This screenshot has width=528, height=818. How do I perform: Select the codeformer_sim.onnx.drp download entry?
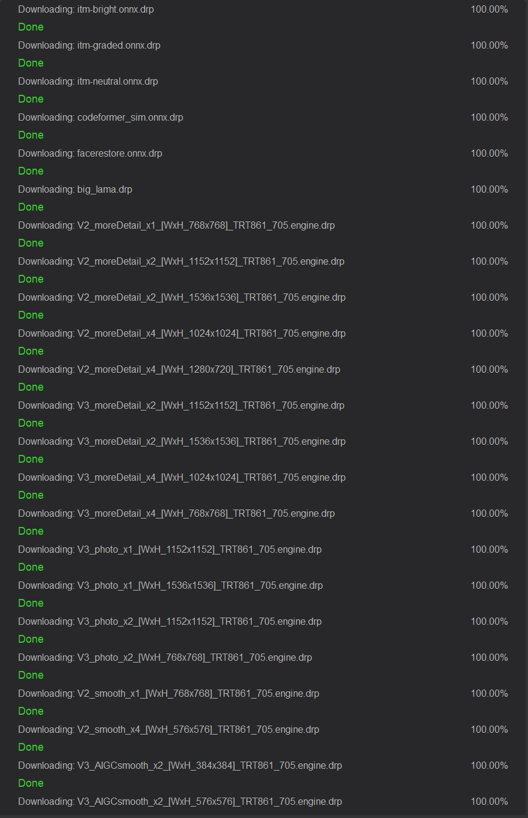pos(101,118)
